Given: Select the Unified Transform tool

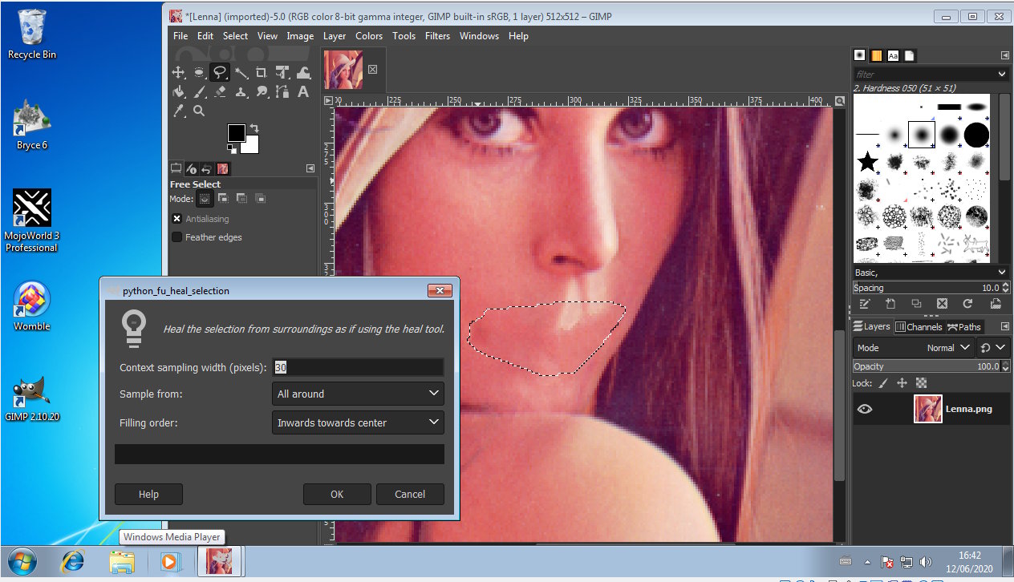Looking at the screenshot, I should pyautogui.click(x=282, y=72).
